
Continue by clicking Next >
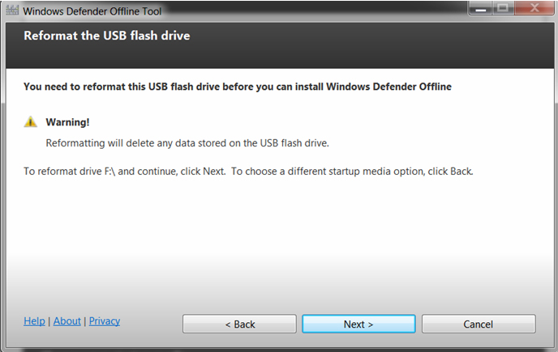[x=358, y=324]
